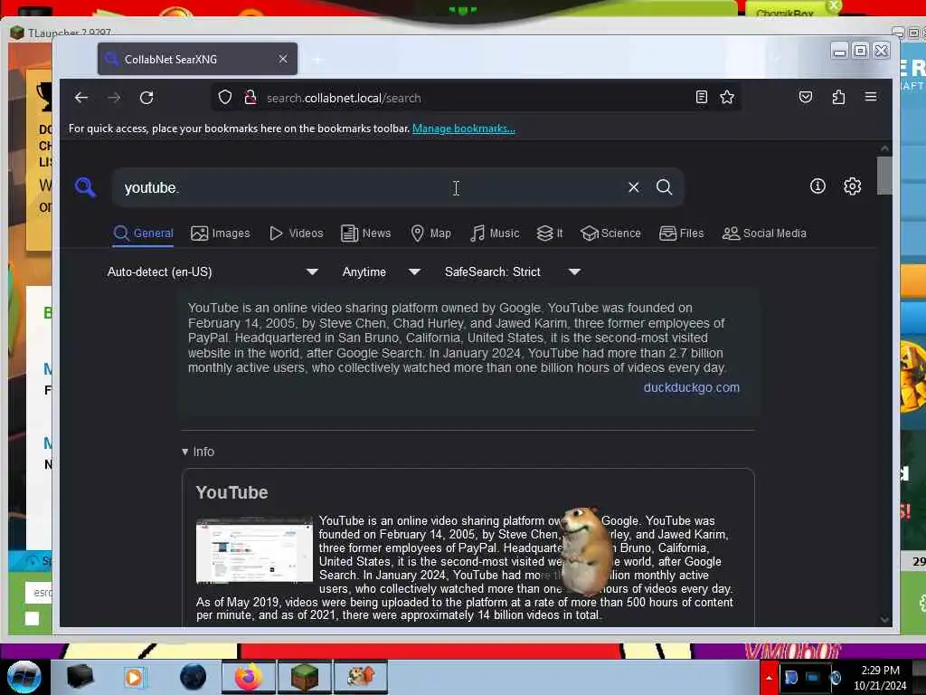This screenshot has height=695, width=926.
Task: Open the hamster app taskbar icon
Action: click(x=360, y=677)
